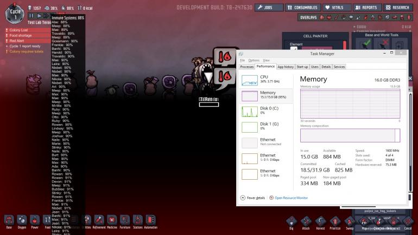Open the Jobs screen
This screenshot has width=418, height=235.
coord(269,8)
